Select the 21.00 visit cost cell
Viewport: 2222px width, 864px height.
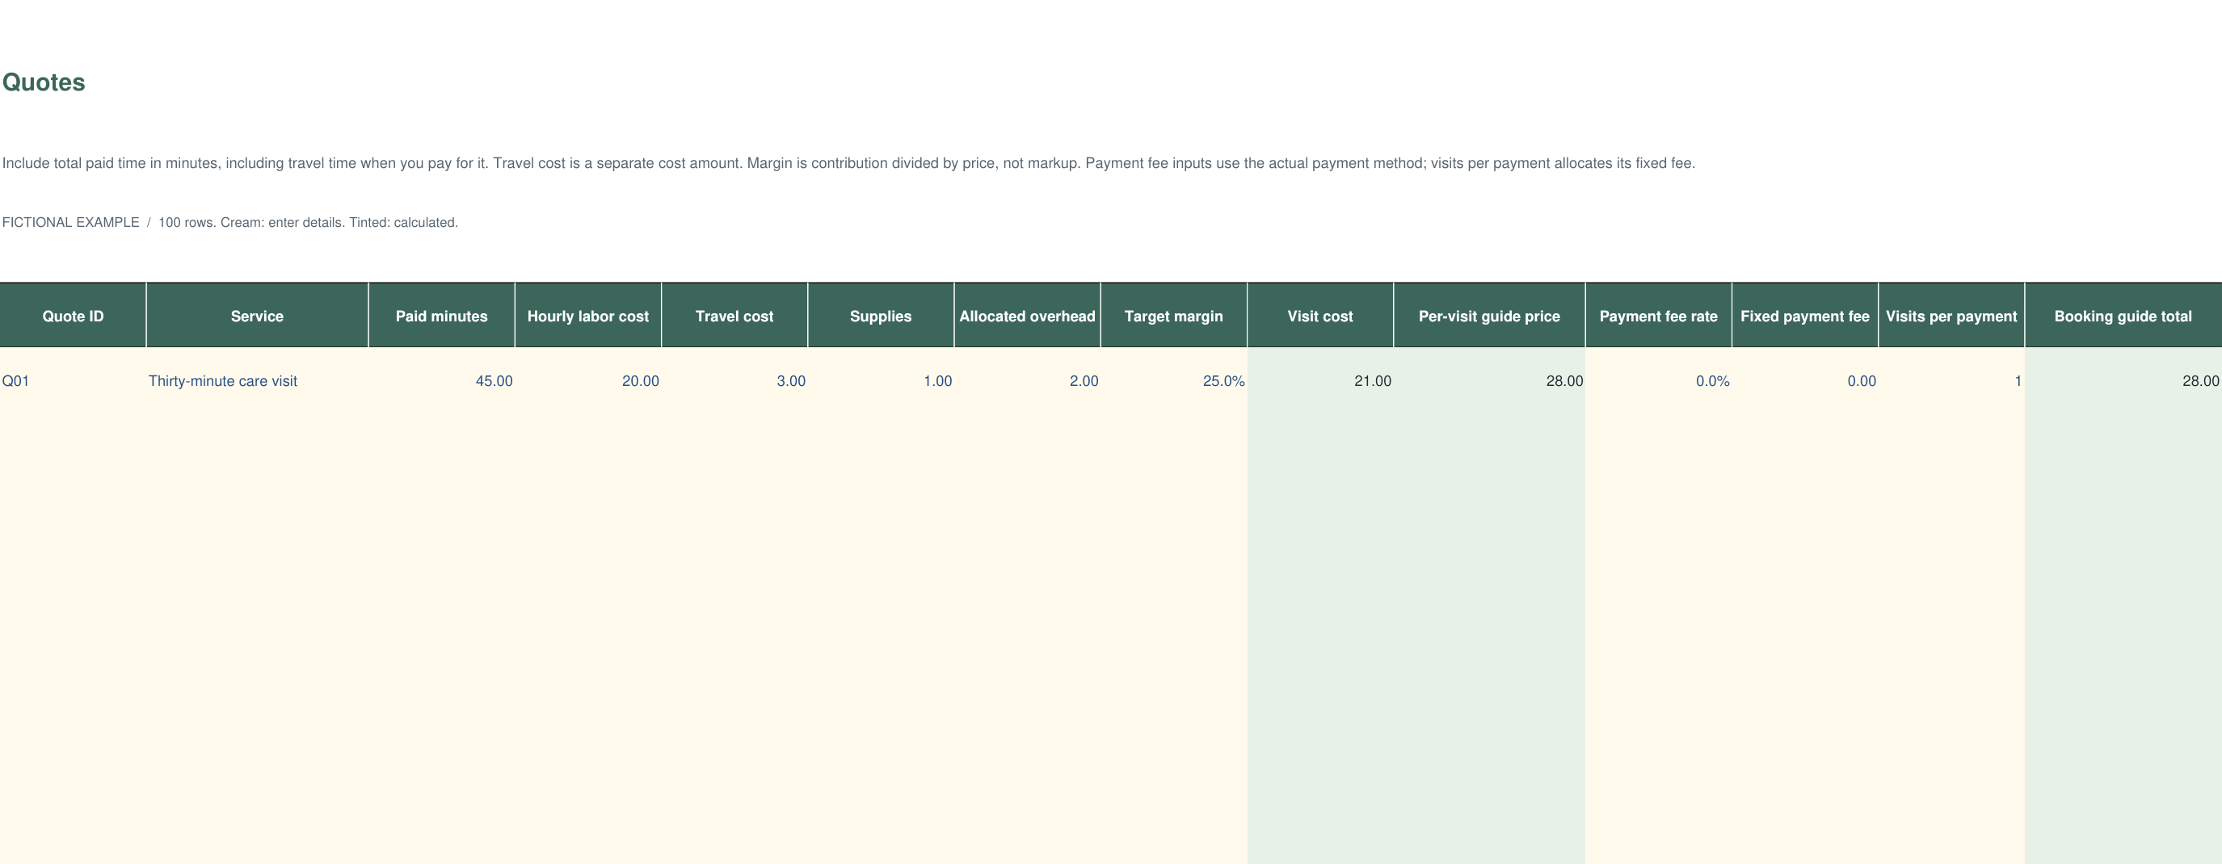1320,380
